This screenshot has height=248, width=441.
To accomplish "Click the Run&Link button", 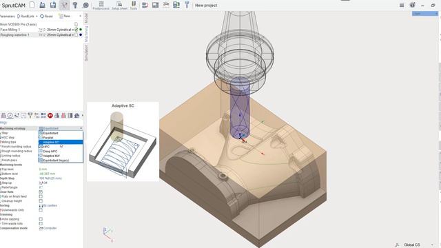I will [25, 17].
